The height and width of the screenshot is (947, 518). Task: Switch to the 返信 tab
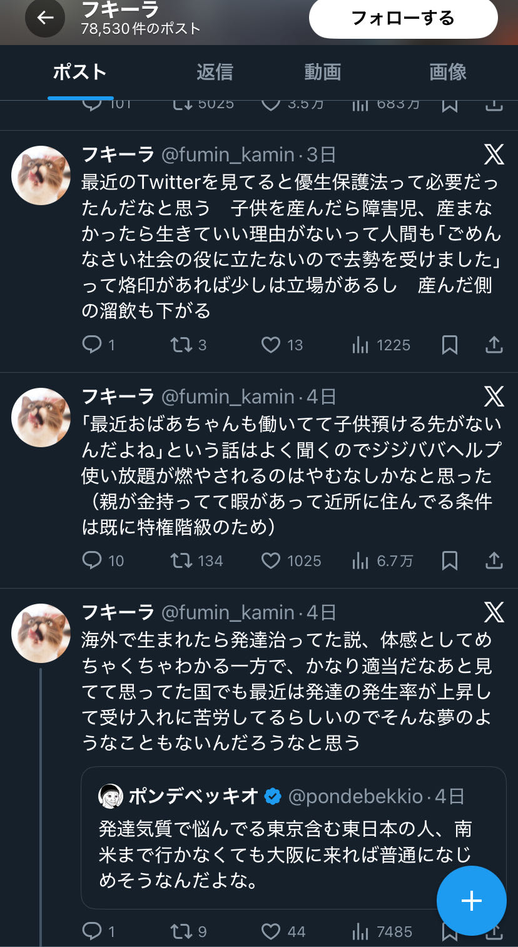coord(215,72)
